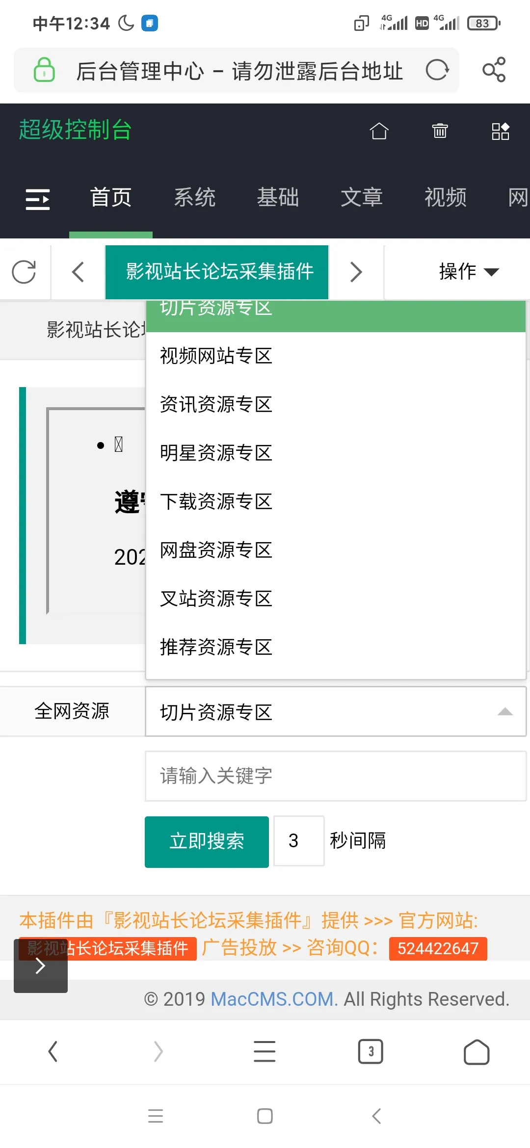
Task: Open the 视频 section in the navigation
Action: coord(445,198)
